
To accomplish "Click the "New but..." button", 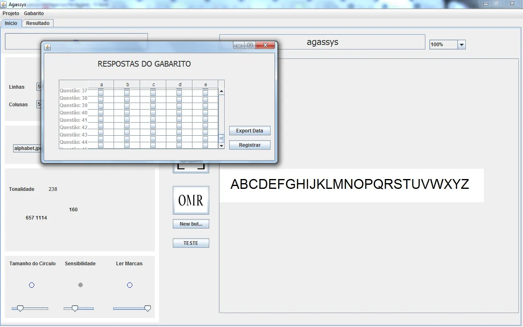I will coord(191,224).
